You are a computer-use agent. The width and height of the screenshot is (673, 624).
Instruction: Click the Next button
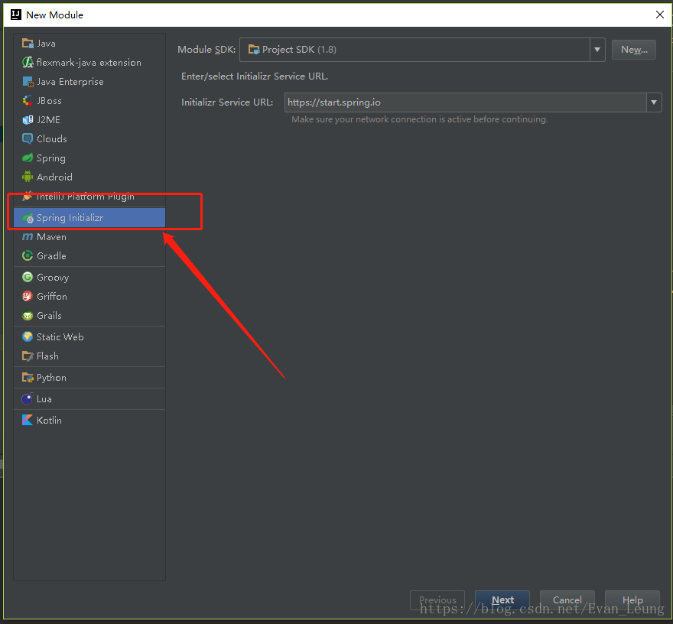tap(502, 600)
